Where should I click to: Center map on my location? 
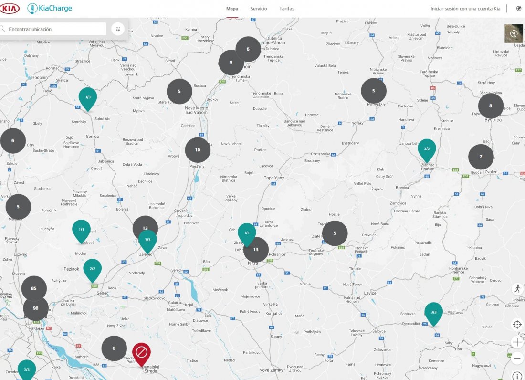tap(517, 325)
